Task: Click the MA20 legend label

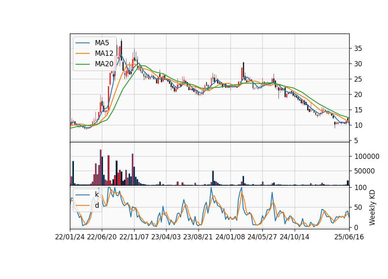Action: (x=104, y=64)
